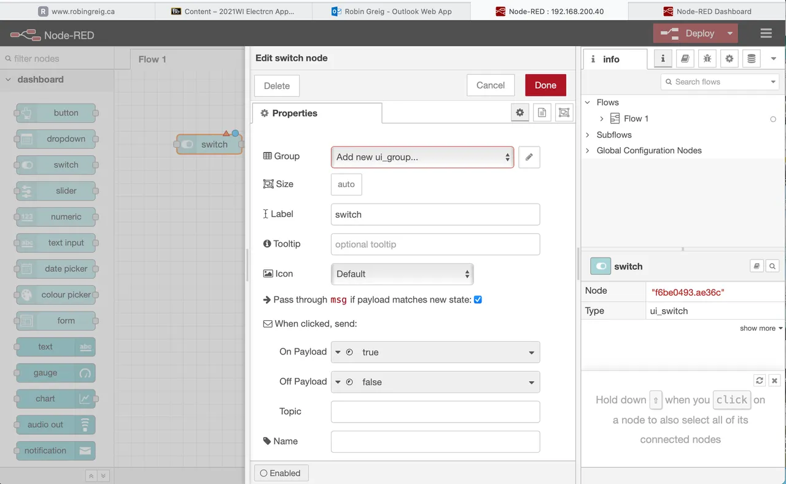Select the notification palette node
The image size is (786, 484).
(56, 451)
